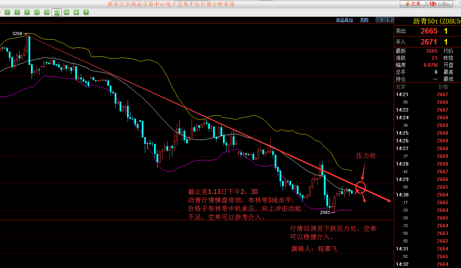Screen dimensions: 461x268
Task: Select the 14:29 tick row
Action: tap(428, 179)
